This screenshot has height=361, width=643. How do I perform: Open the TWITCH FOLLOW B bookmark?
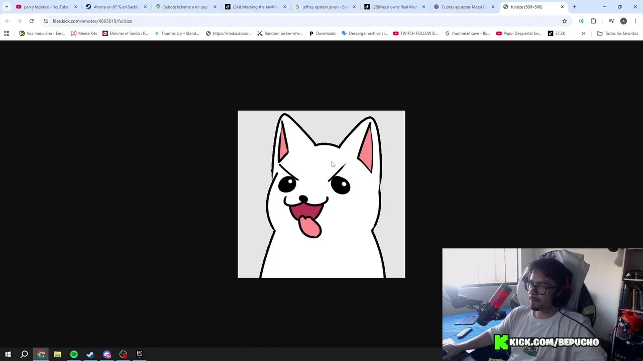(415, 33)
